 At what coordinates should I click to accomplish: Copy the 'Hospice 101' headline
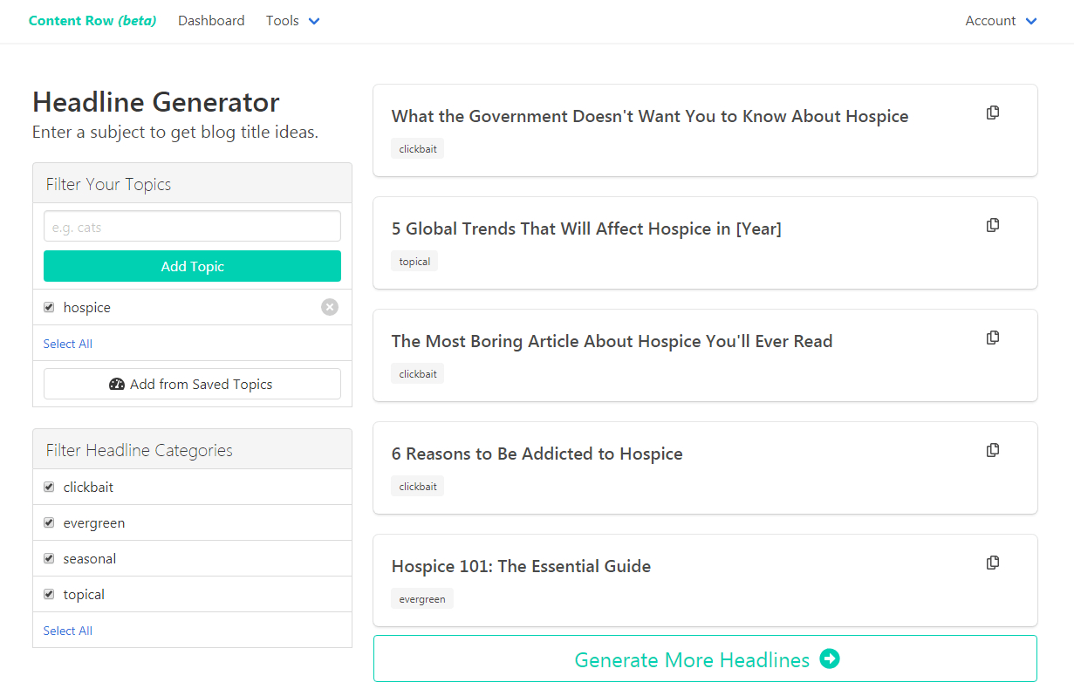[x=993, y=563]
